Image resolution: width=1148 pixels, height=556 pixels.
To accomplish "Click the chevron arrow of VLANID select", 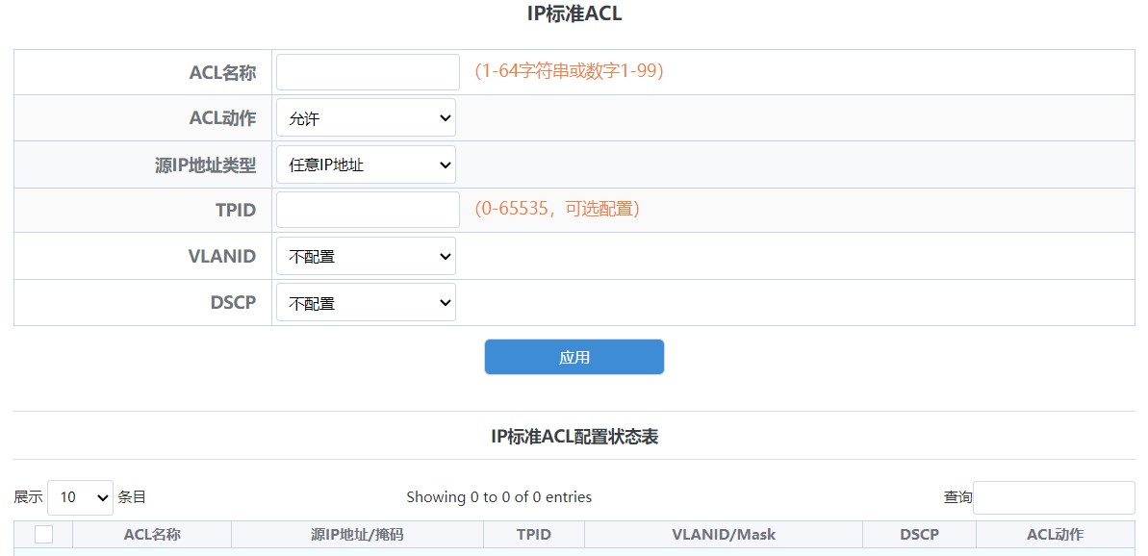I will click(x=446, y=256).
